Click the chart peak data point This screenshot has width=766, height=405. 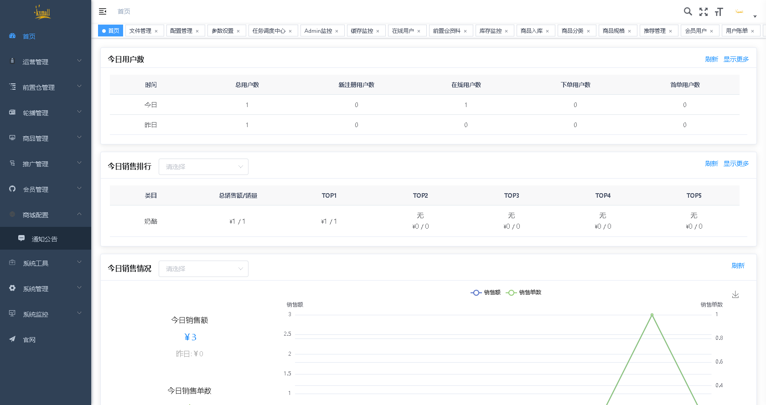coord(652,315)
